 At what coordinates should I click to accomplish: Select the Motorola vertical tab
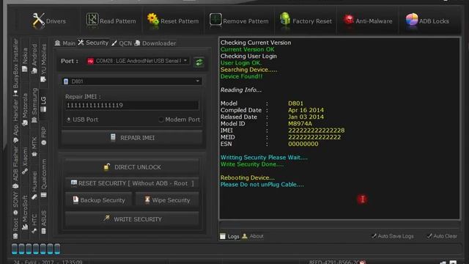point(25,109)
